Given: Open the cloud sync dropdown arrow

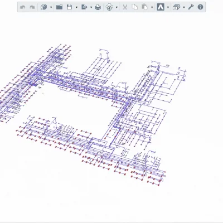Looking at the screenshot, I should [117, 7].
